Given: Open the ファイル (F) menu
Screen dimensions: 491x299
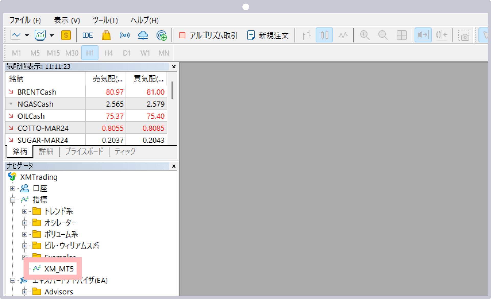Looking at the screenshot, I should [25, 20].
